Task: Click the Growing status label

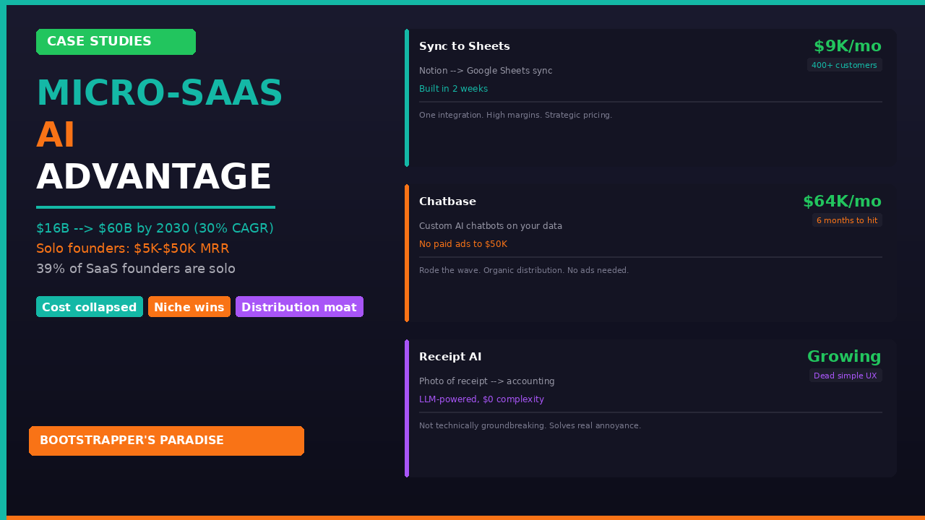Action: [x=844, y=357]
